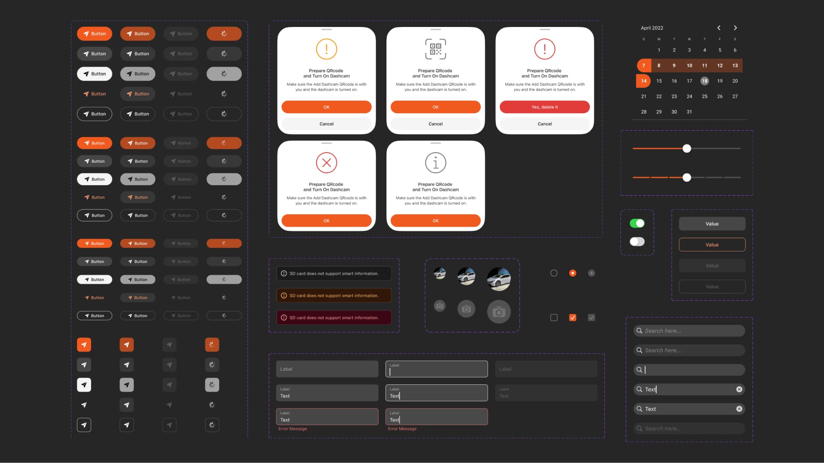Click the loading spinner icon button
Screen dimensions: 824x463
(x=212, y=345)
